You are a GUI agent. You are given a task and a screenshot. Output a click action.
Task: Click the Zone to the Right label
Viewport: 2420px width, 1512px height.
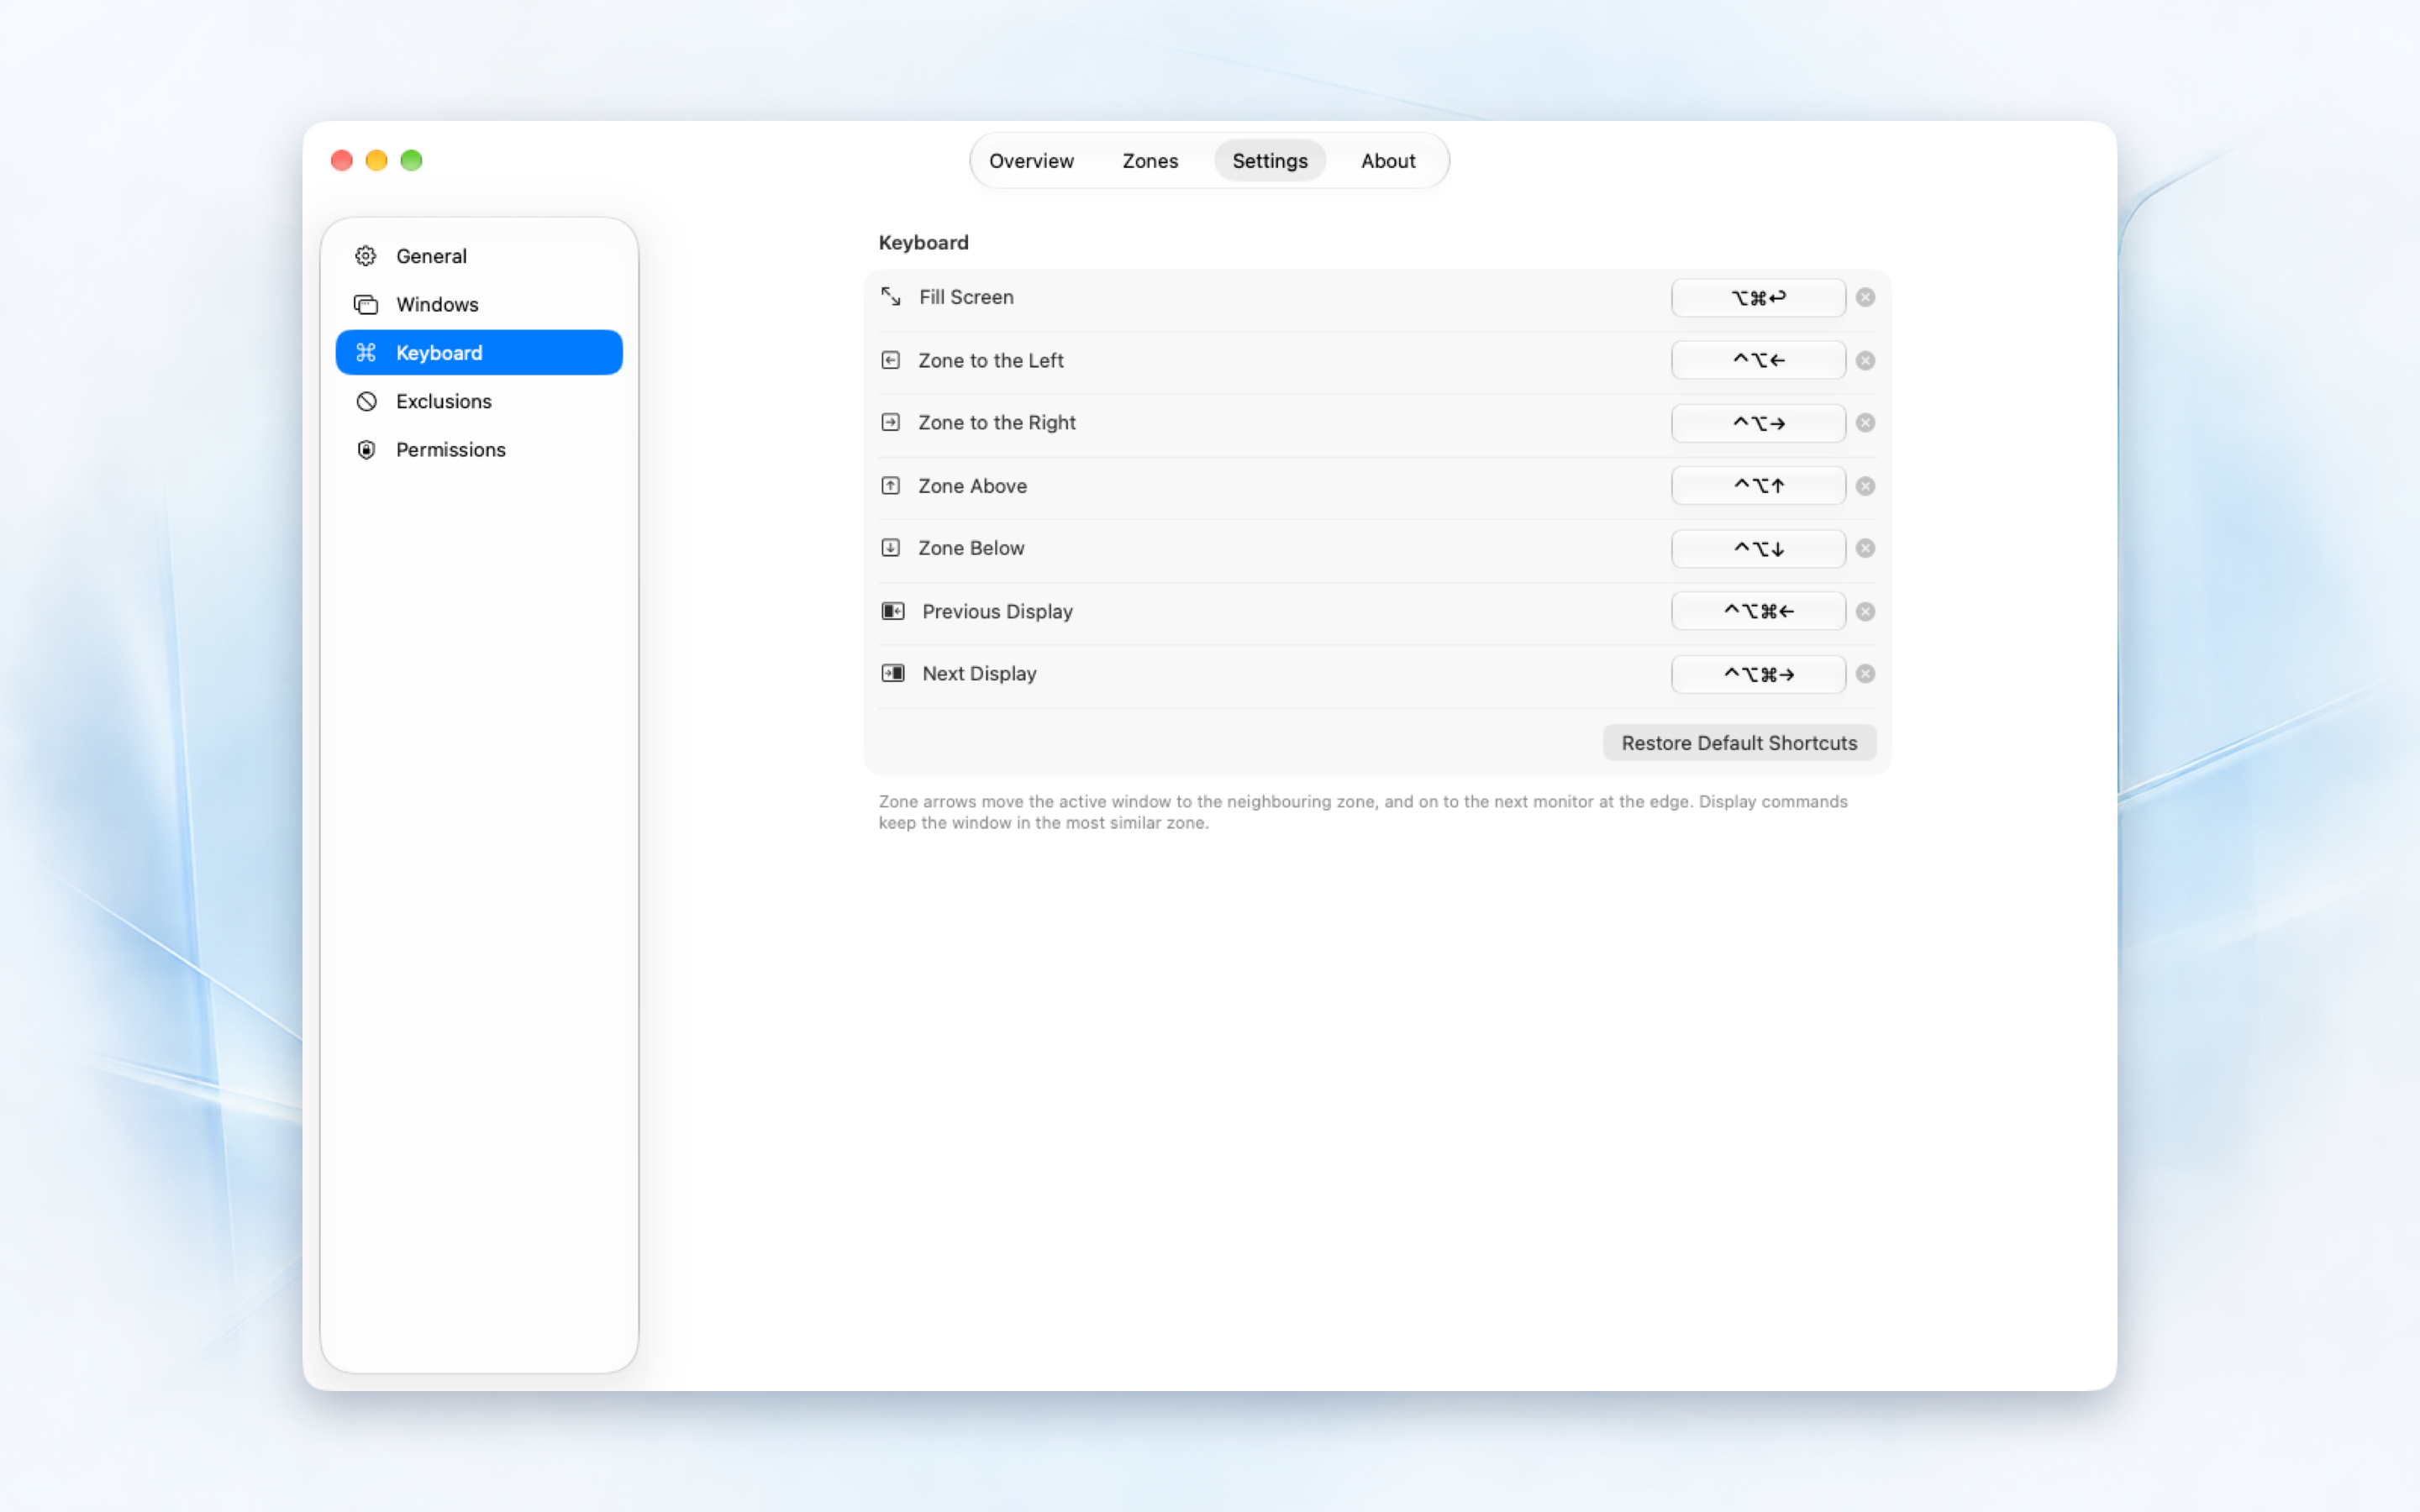(x=997, y=422)
